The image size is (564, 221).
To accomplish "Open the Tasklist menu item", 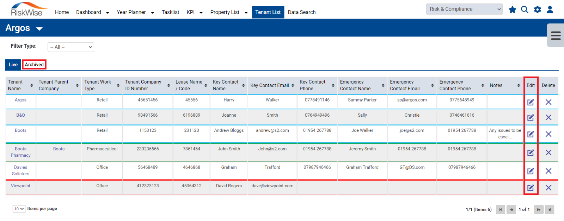I will [170, 12].
